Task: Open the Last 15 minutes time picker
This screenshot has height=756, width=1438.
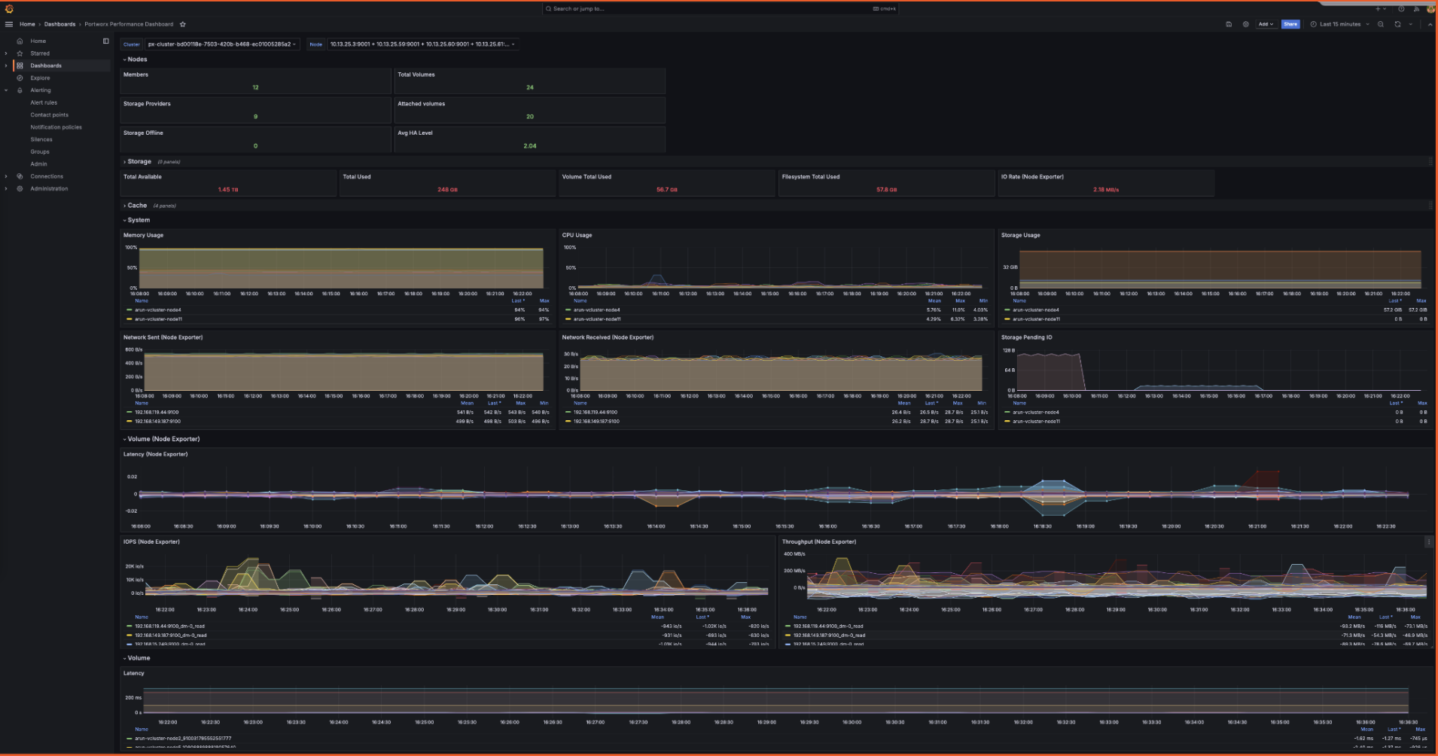Action: pos(1340,24)
